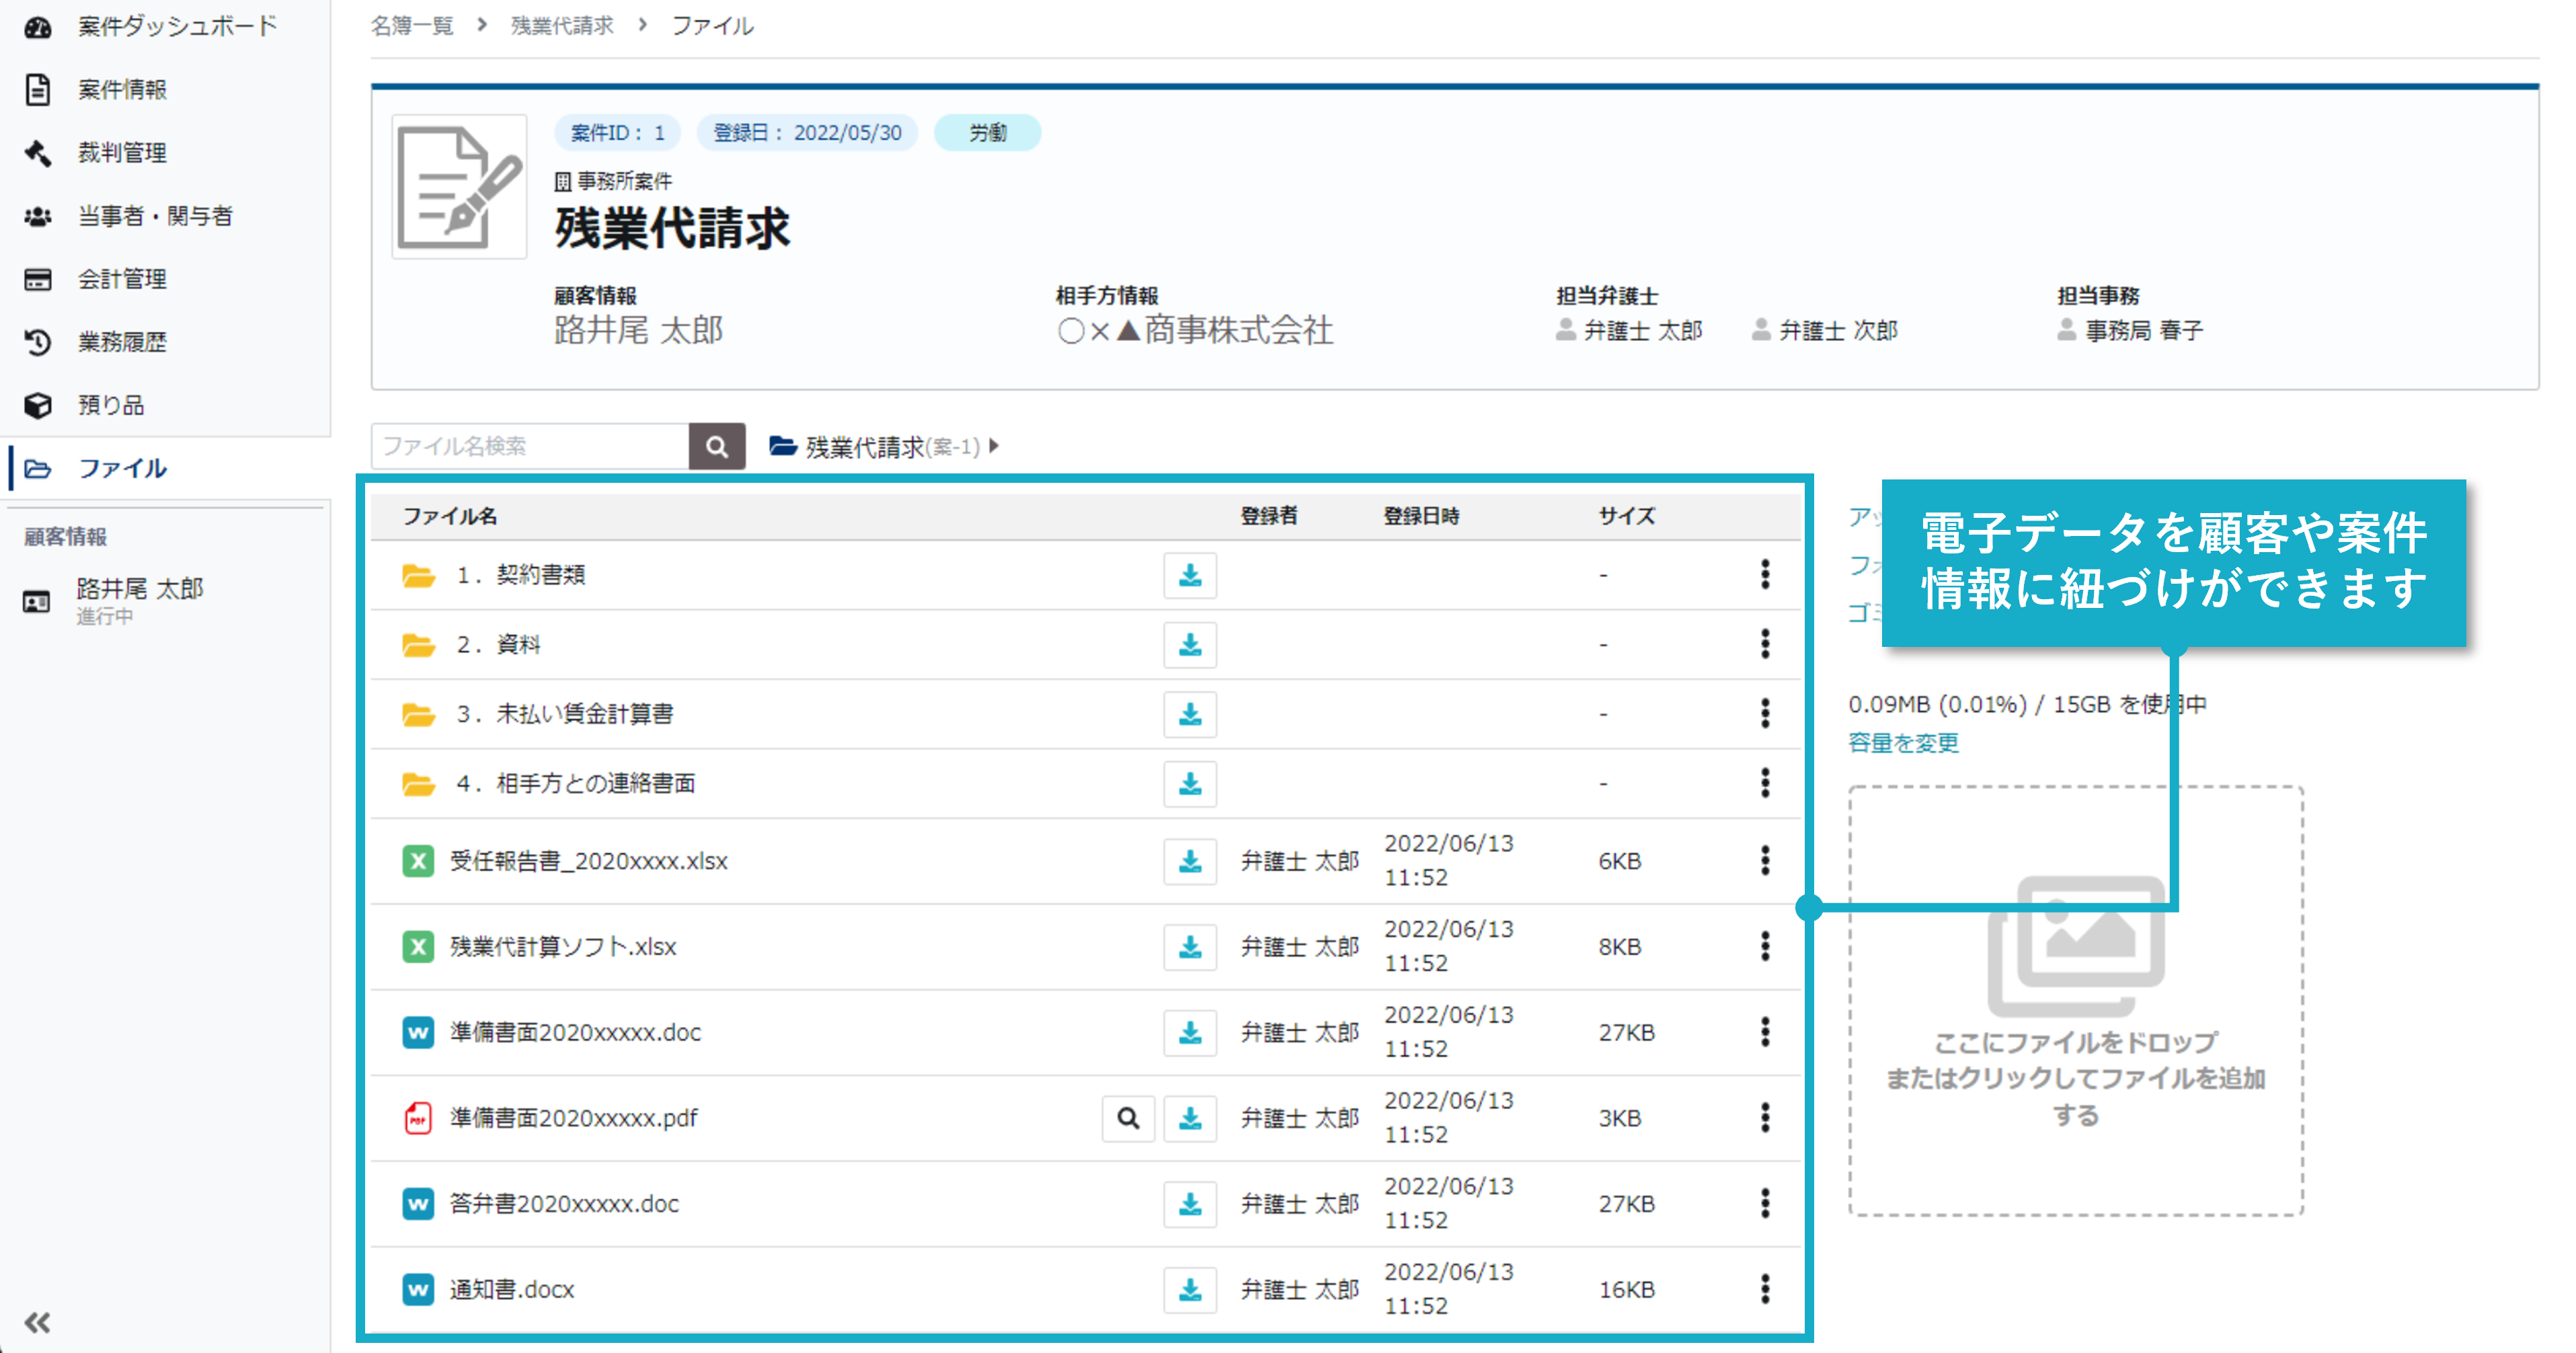Viewport: 2576px width, 1353px height.
Task: Open file 準備書面2020xxxxx.doc
Action: [575, 1033]
